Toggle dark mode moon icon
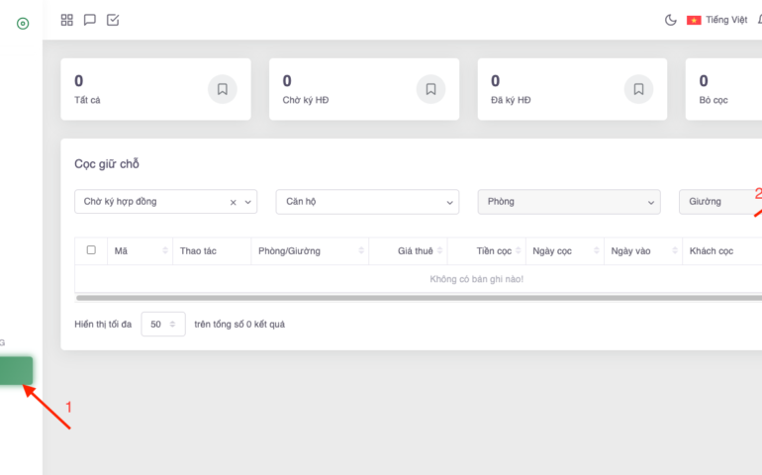Image resolution: width=762 pixels, height=475 pixels. pos(670,20)
